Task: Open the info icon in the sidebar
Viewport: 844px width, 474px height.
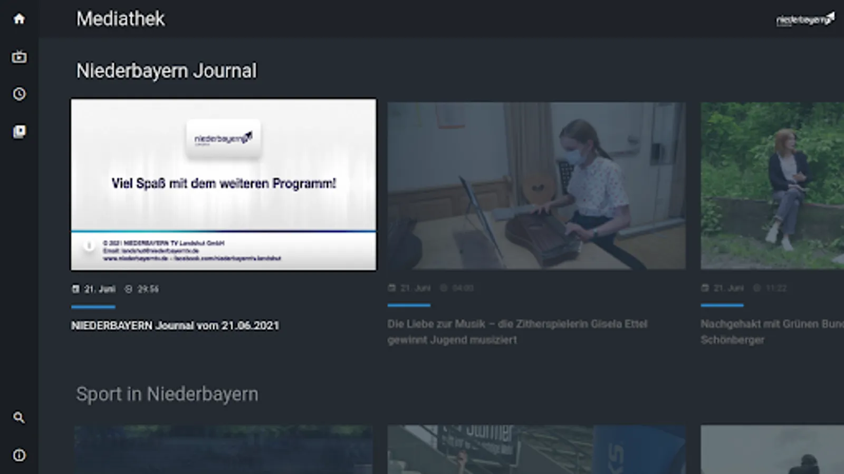Action: point(19,455)
